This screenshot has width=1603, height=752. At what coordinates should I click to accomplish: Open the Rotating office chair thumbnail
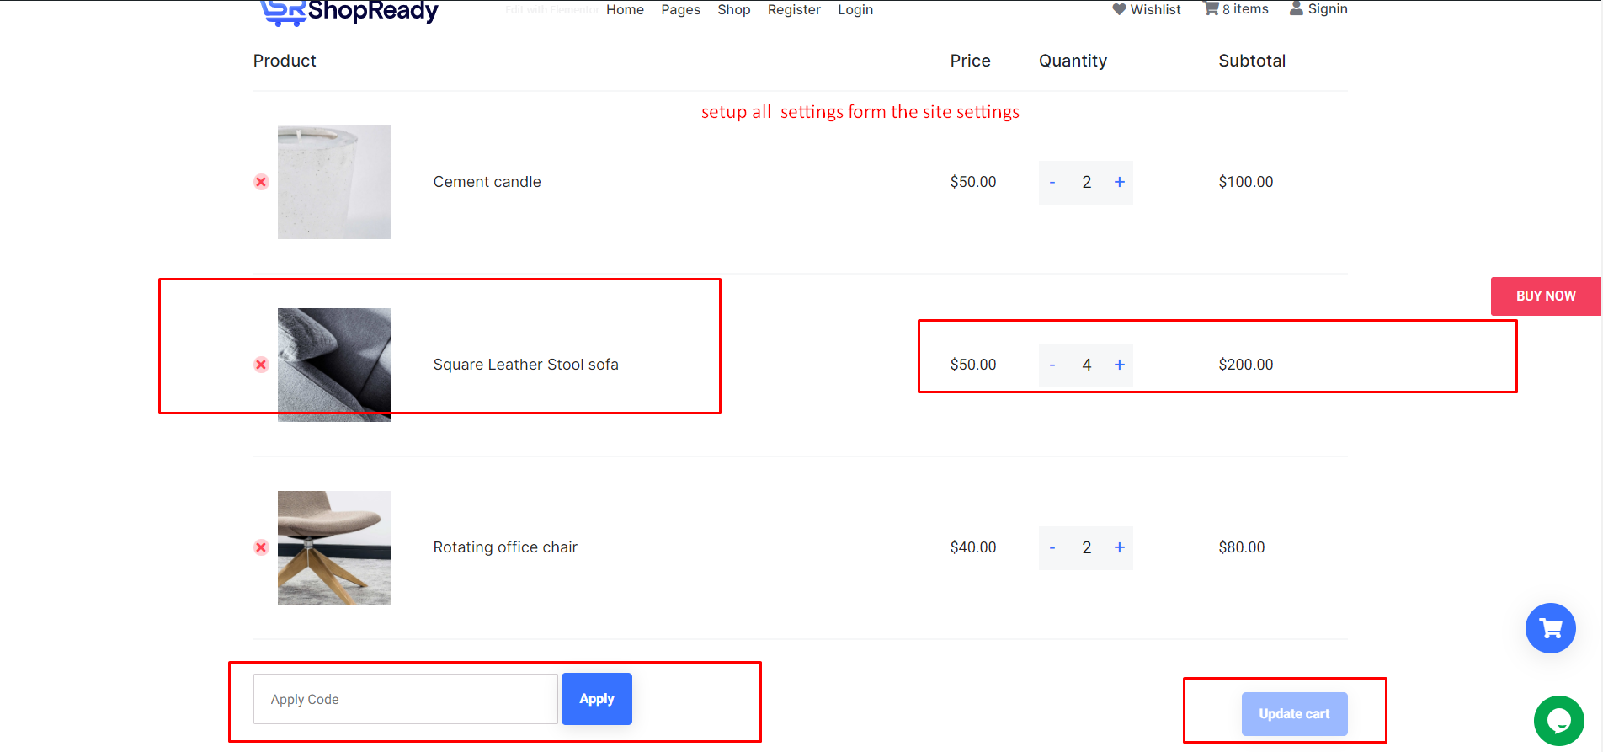[334, 547]
